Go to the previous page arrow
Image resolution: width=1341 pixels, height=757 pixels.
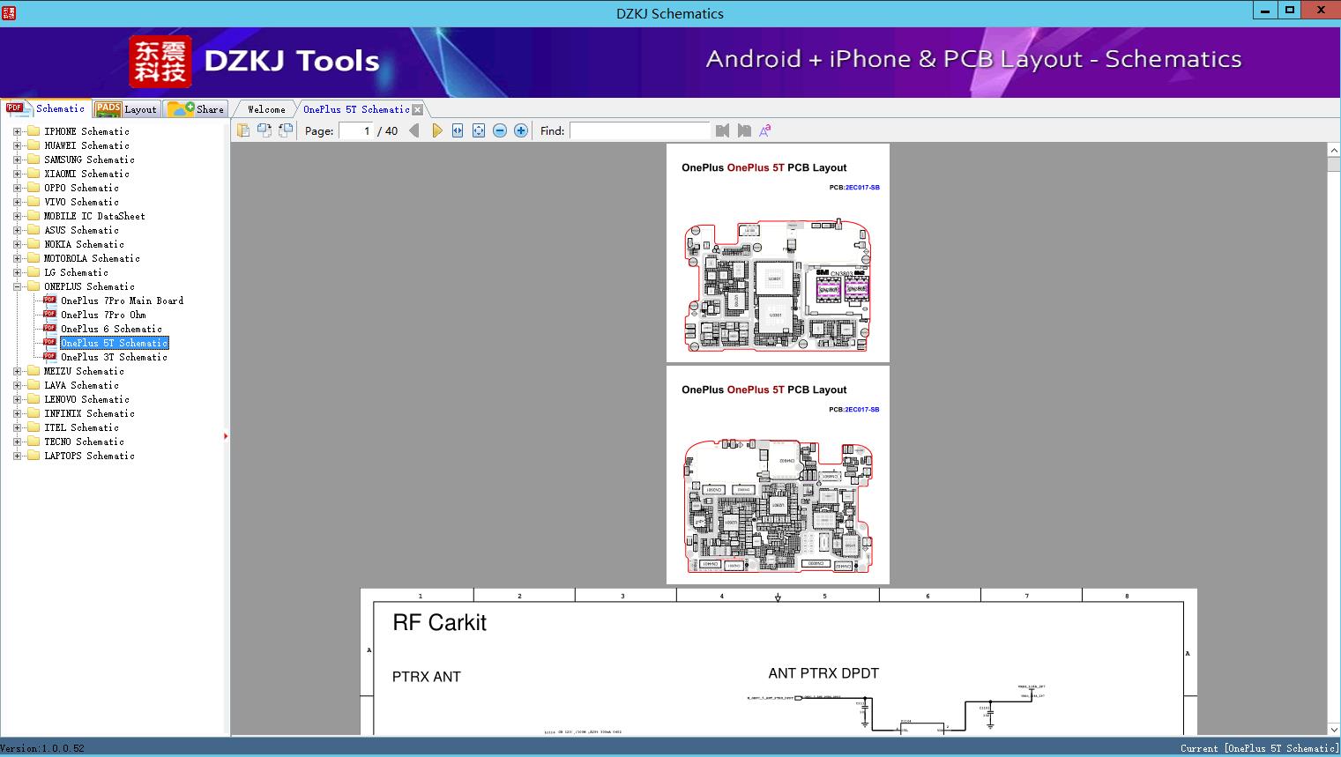(x=414, y=130)
